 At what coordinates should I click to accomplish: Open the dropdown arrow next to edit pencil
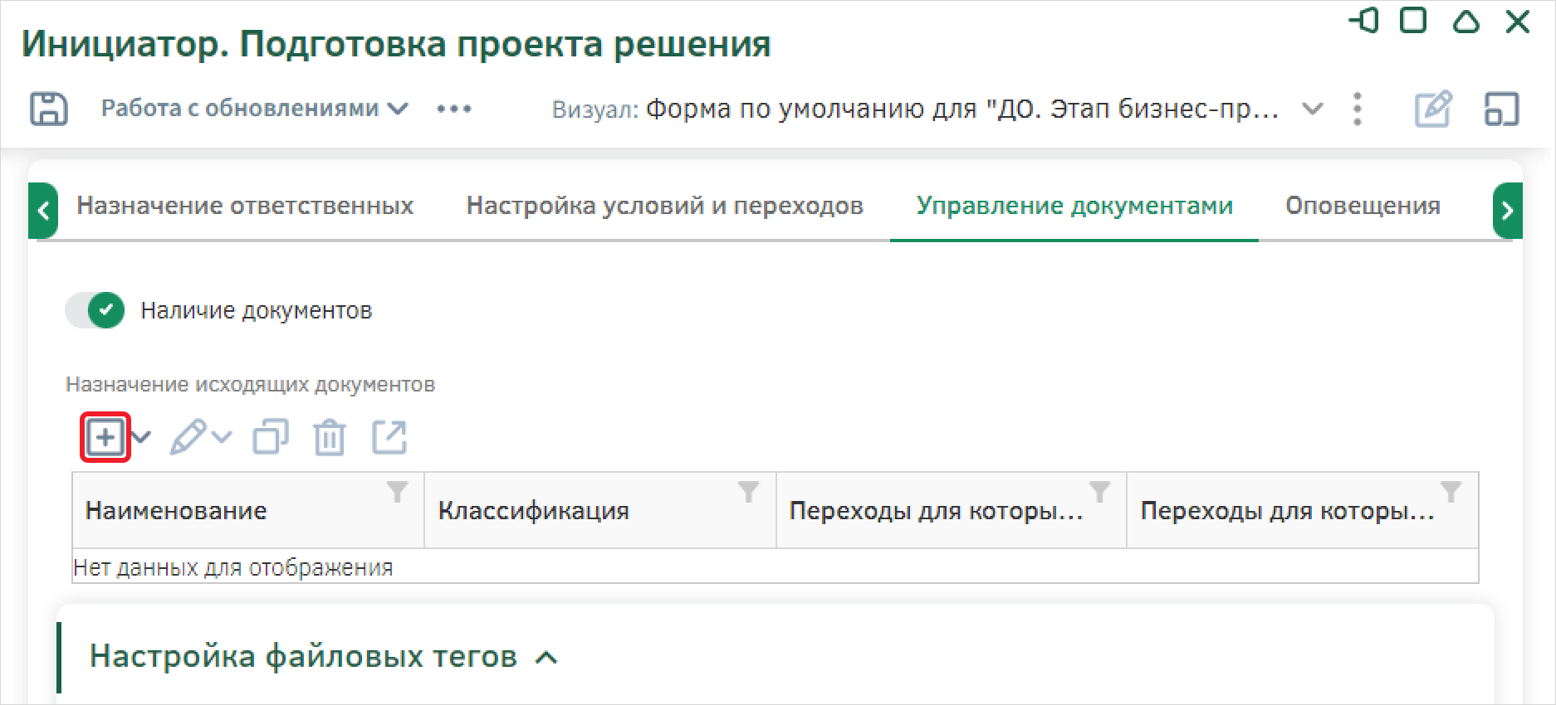(x=222, y=437)
